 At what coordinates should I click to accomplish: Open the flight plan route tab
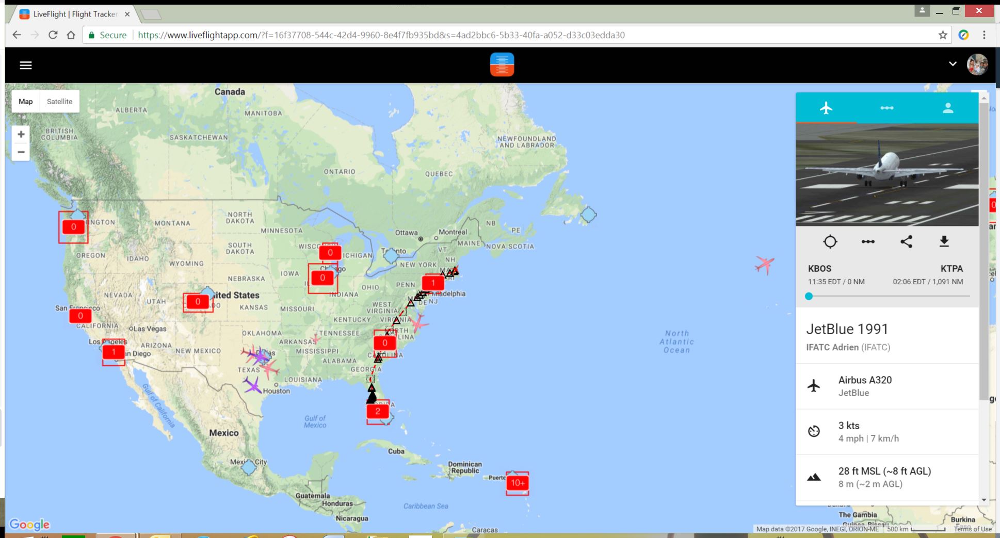[x=887, y=108]
